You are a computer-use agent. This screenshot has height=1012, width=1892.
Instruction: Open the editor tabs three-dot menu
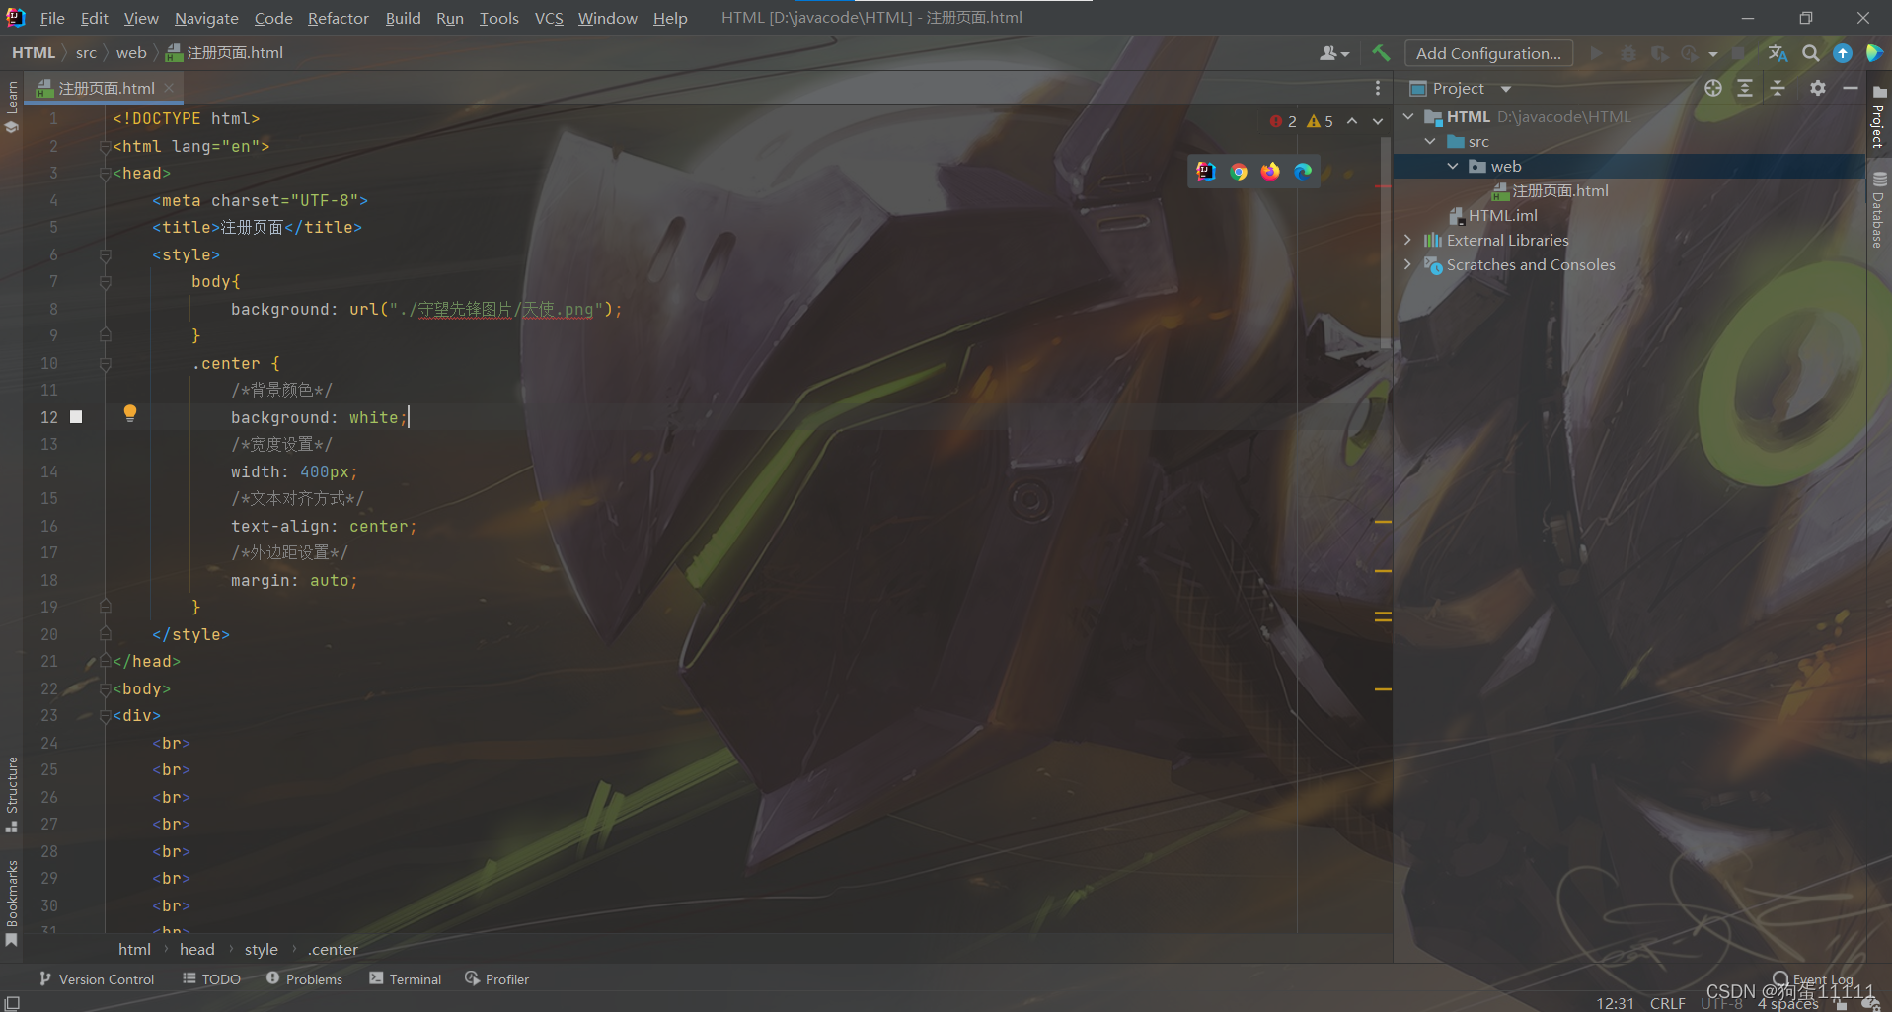pyautogui.click(x=1378, y=88)
